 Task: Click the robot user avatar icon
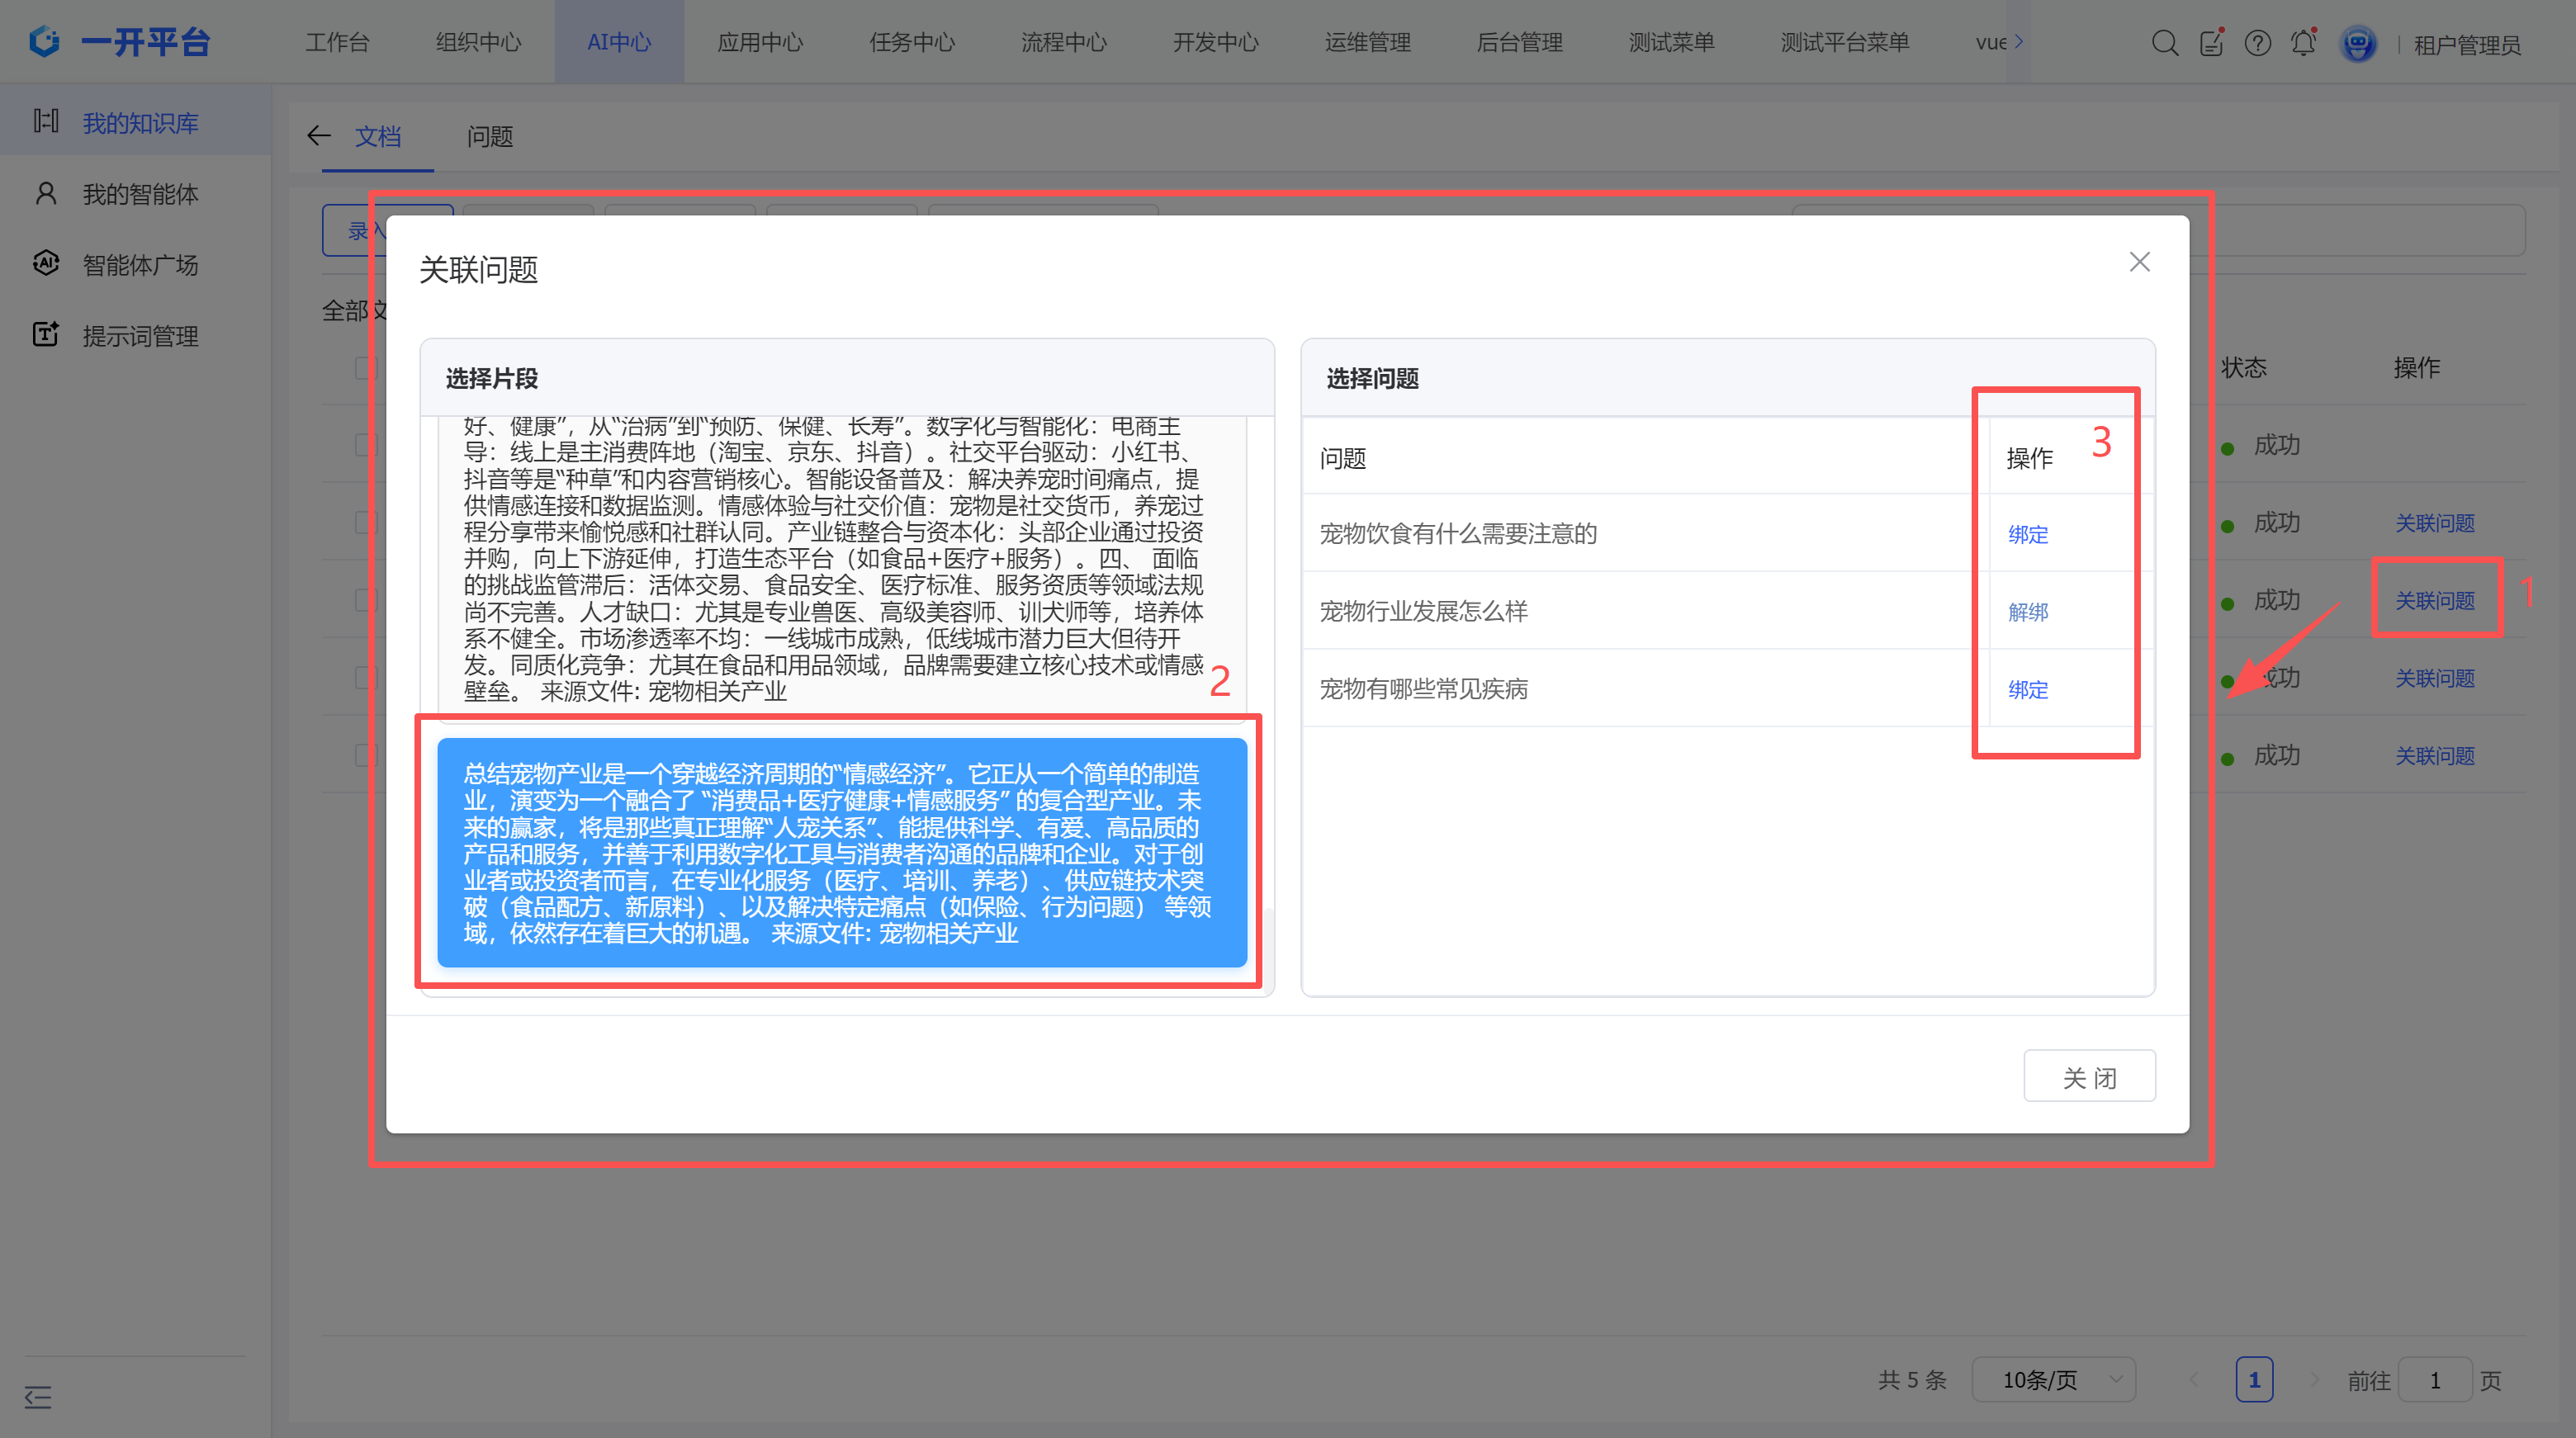2357,43
